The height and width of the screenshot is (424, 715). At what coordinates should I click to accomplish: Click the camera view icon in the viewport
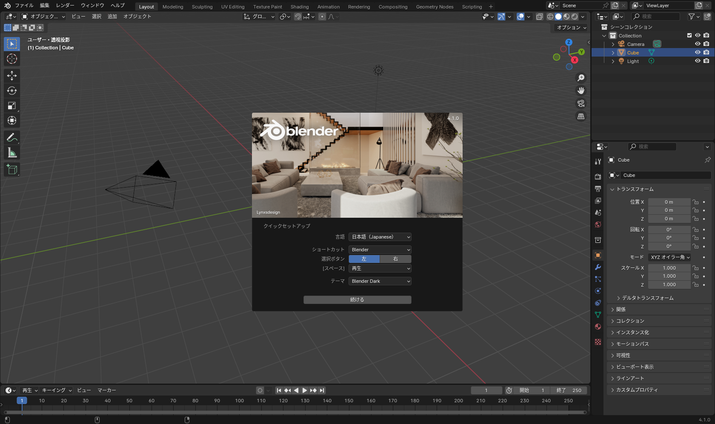click(581, 103)
